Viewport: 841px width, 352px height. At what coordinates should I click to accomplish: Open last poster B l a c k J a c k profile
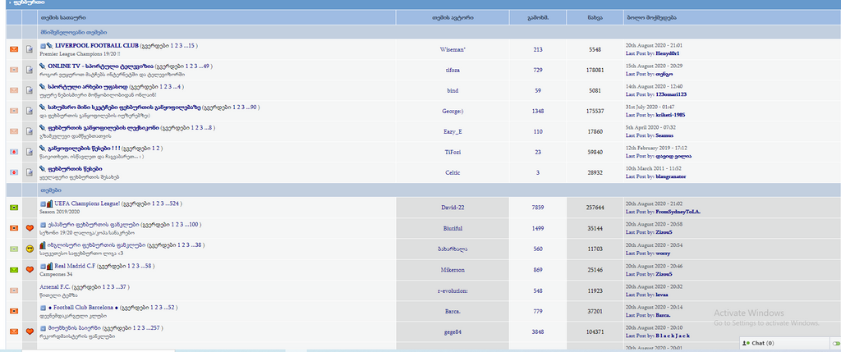673,336
